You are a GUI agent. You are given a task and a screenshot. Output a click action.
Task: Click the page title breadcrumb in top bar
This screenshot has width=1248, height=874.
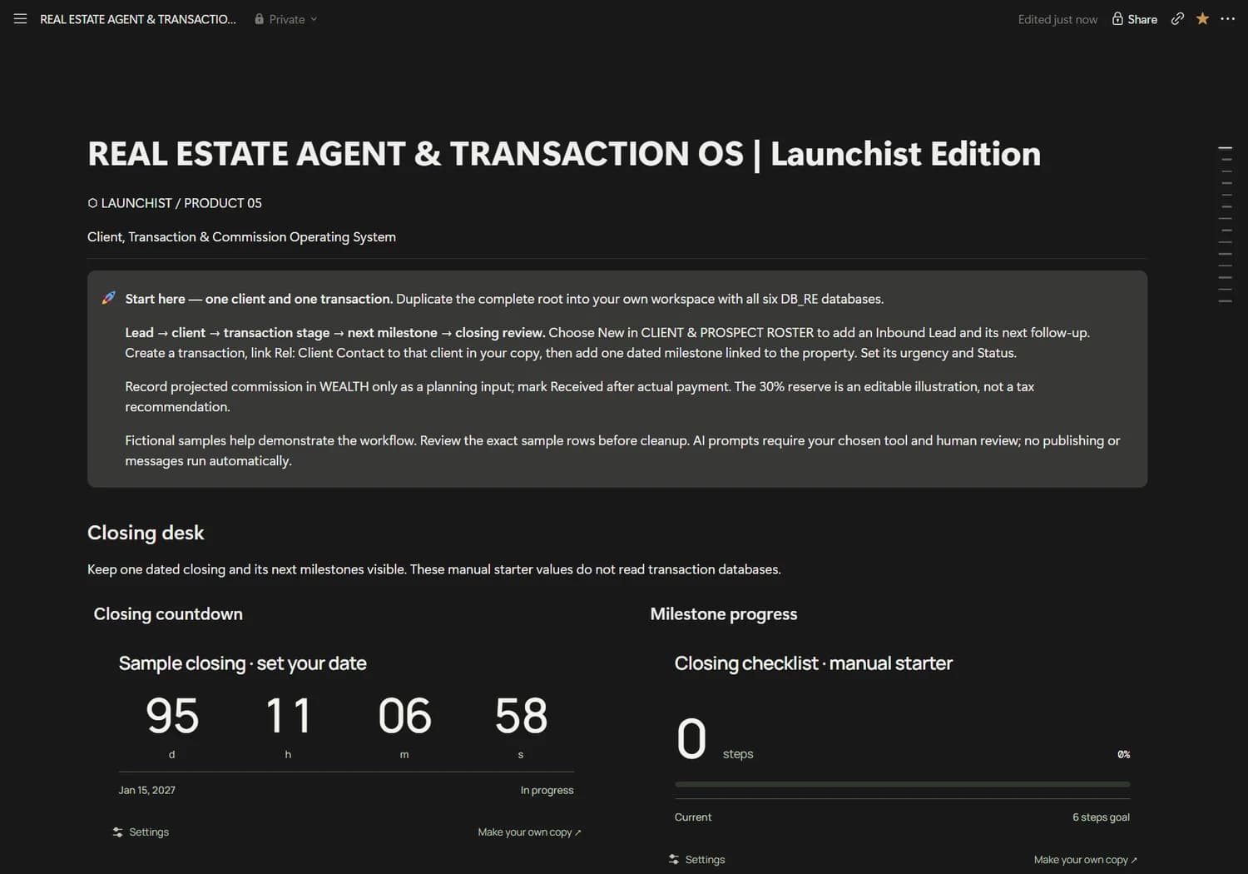(x=138, y=19)
